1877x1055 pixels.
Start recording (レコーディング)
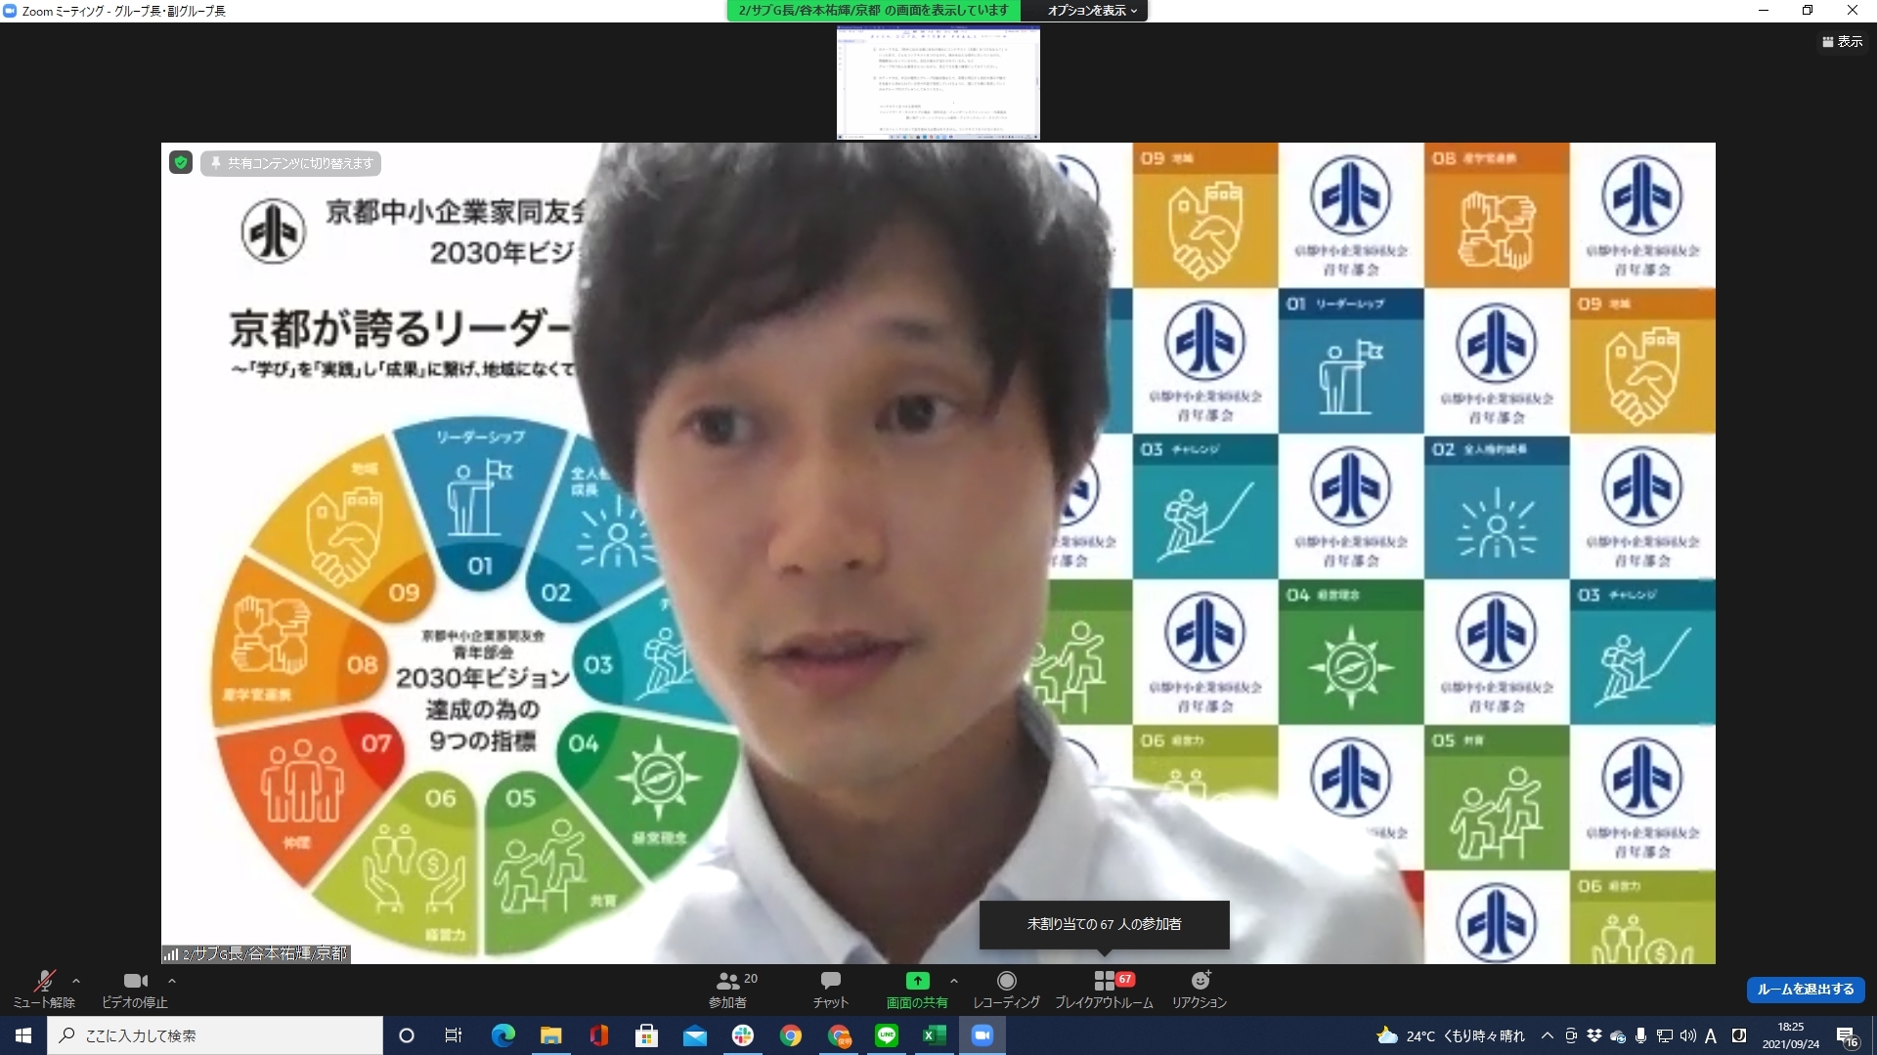click(x=1006, y=989)
